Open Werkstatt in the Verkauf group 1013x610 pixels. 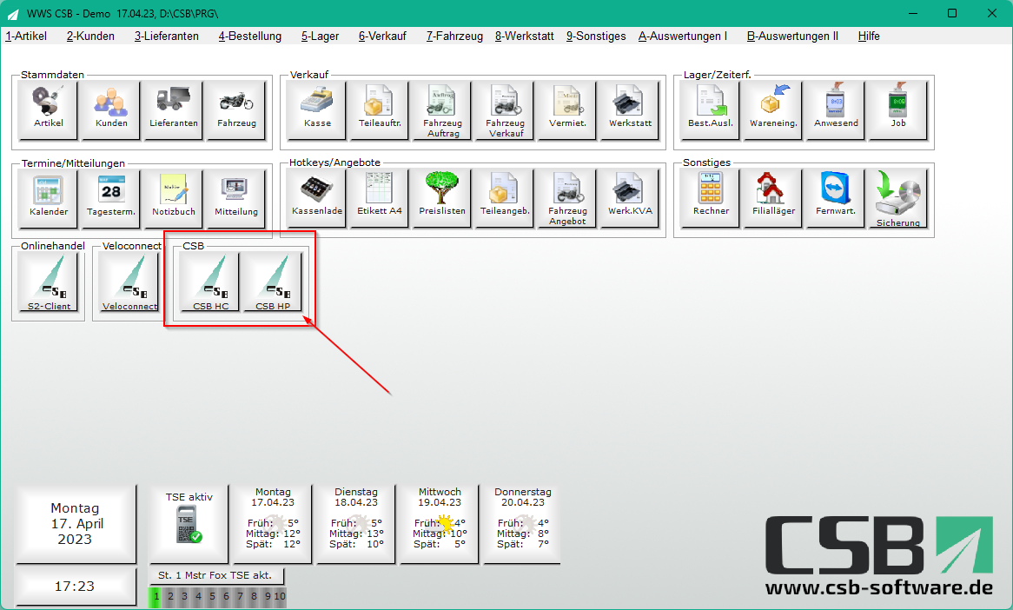point(630,109)
